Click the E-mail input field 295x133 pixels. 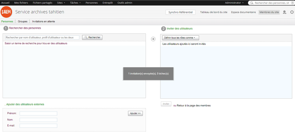pyautogui.click(x=38, y=126)
